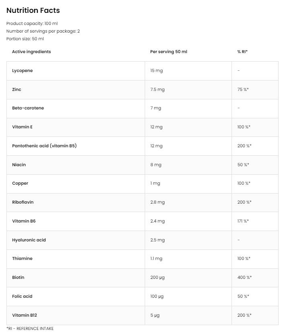Click the % RI* column header
285x336 pixels.
click(x=242, y=52)
